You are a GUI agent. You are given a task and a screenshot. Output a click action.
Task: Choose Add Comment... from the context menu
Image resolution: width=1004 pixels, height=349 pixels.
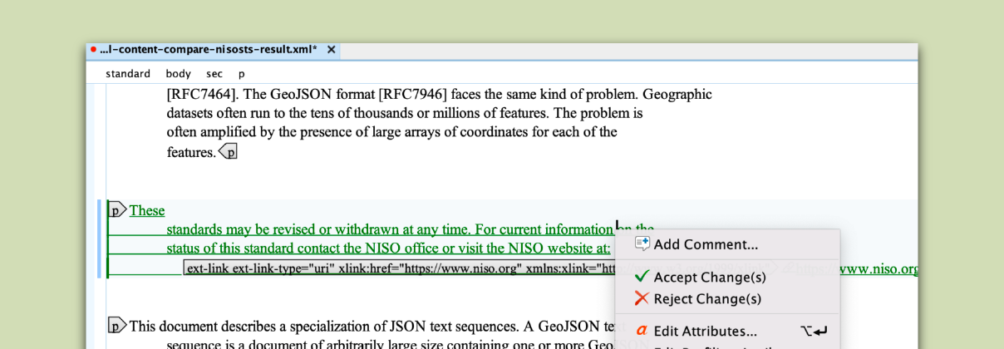click(706, 244)
